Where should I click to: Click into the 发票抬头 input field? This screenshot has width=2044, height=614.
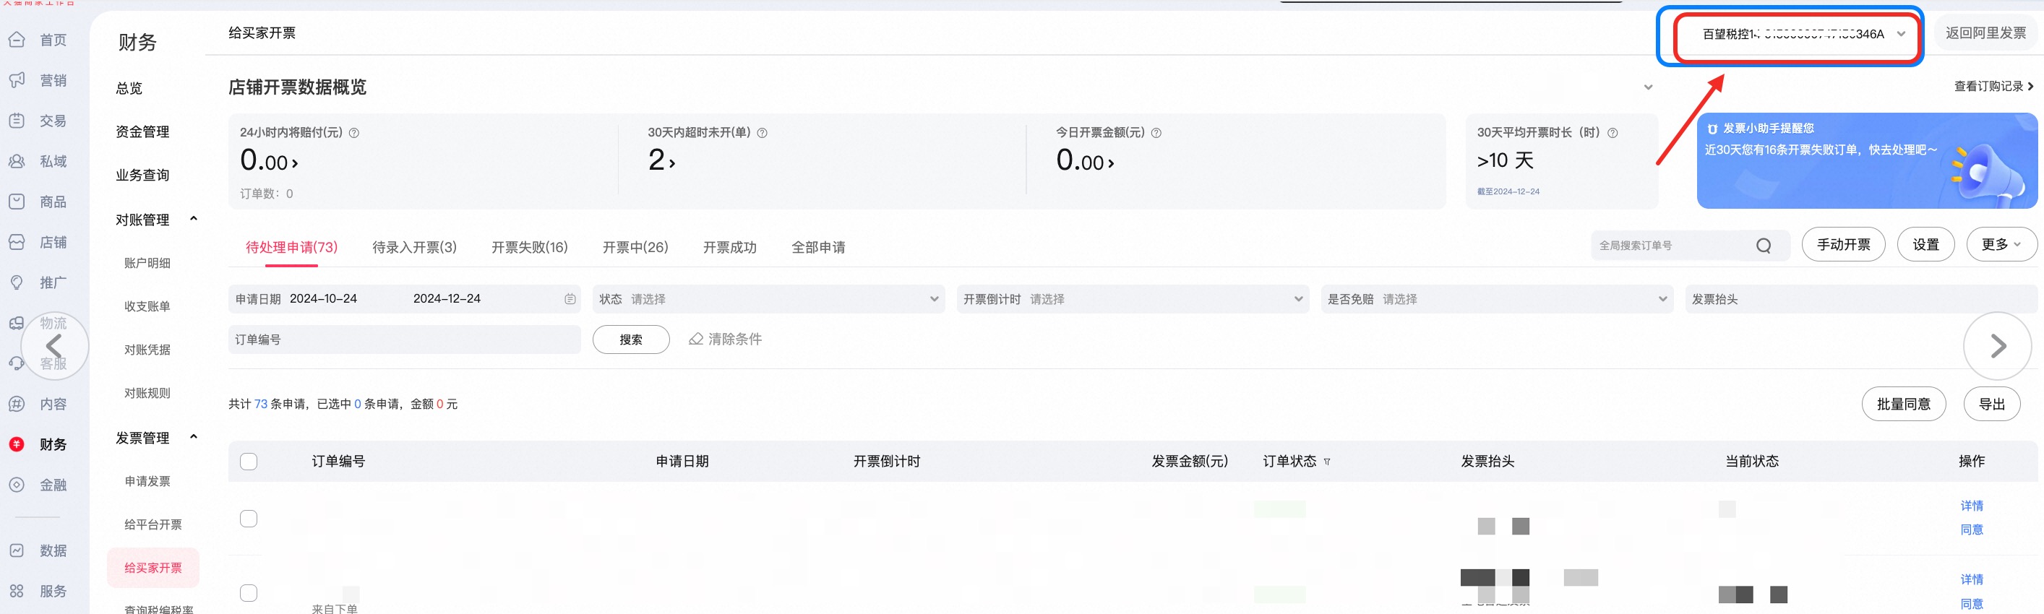[x=1860, y=299]
